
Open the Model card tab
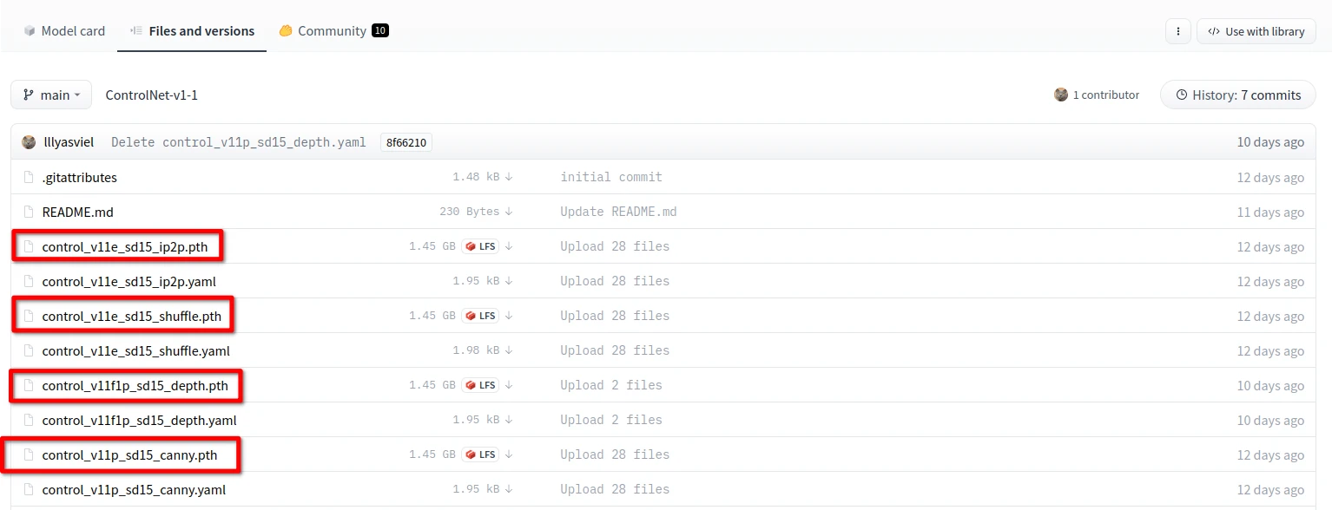click(x=64, y=30)
